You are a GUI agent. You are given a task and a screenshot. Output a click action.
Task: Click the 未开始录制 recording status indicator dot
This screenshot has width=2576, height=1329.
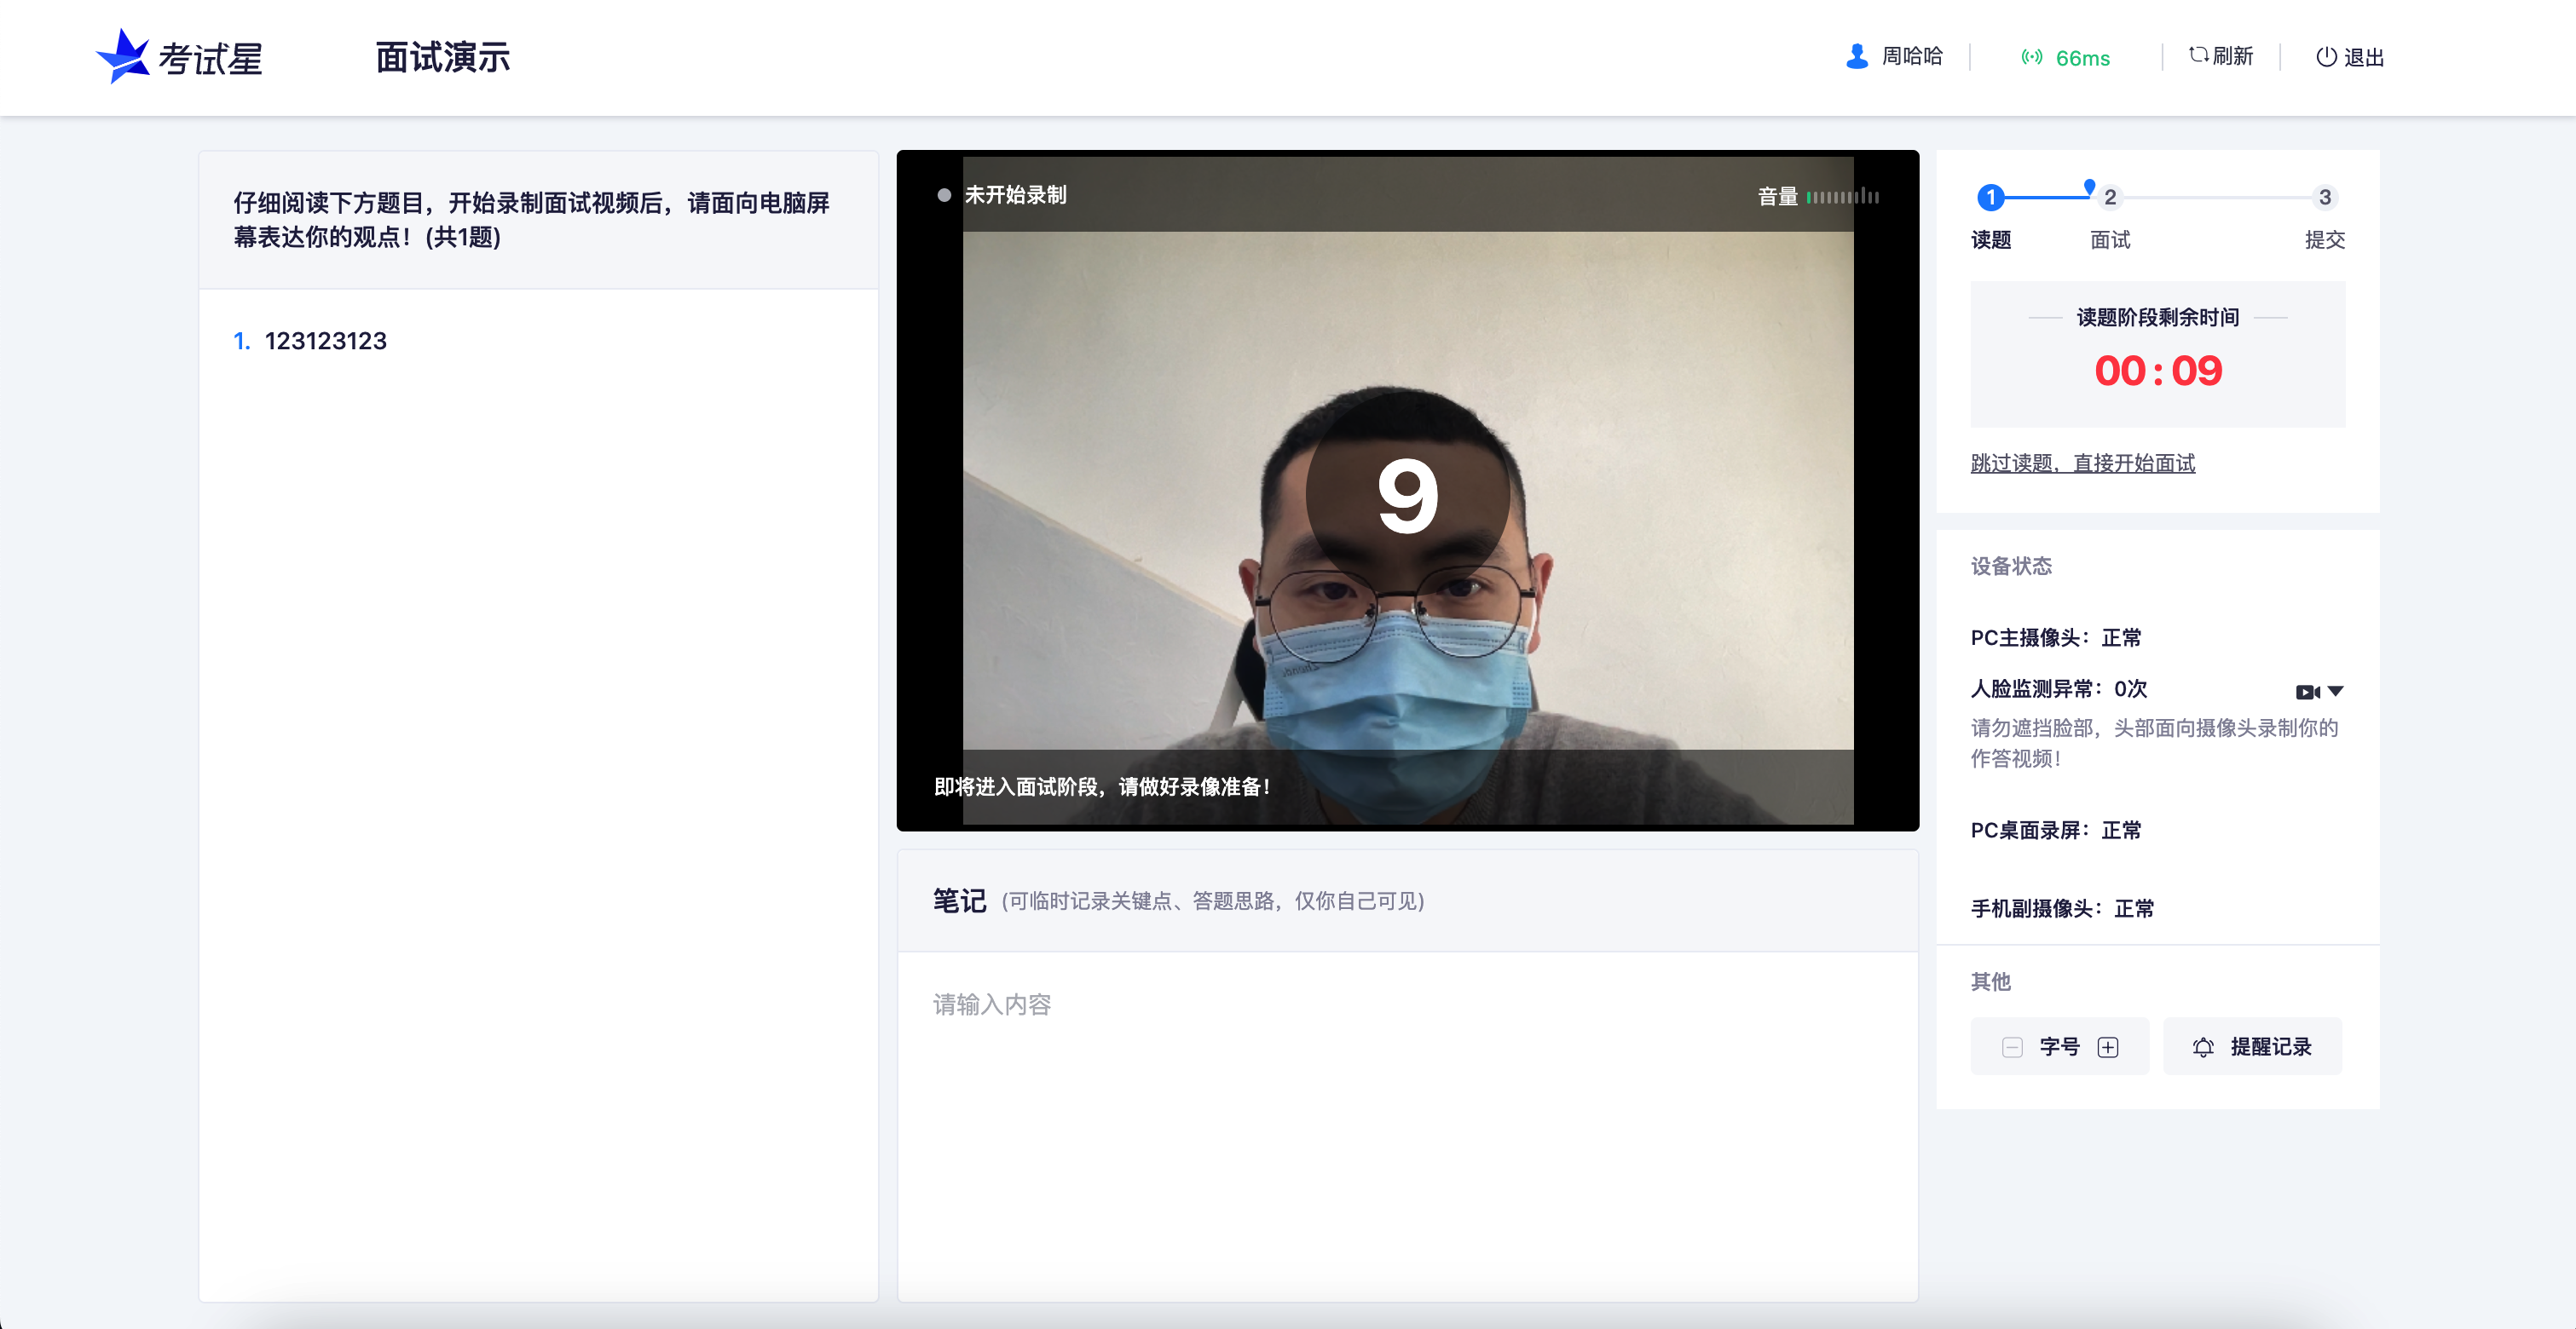(943, 195)
